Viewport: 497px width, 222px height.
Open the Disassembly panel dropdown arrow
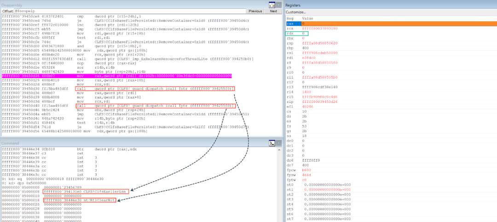pyautogui.click(x=279, y=4)
